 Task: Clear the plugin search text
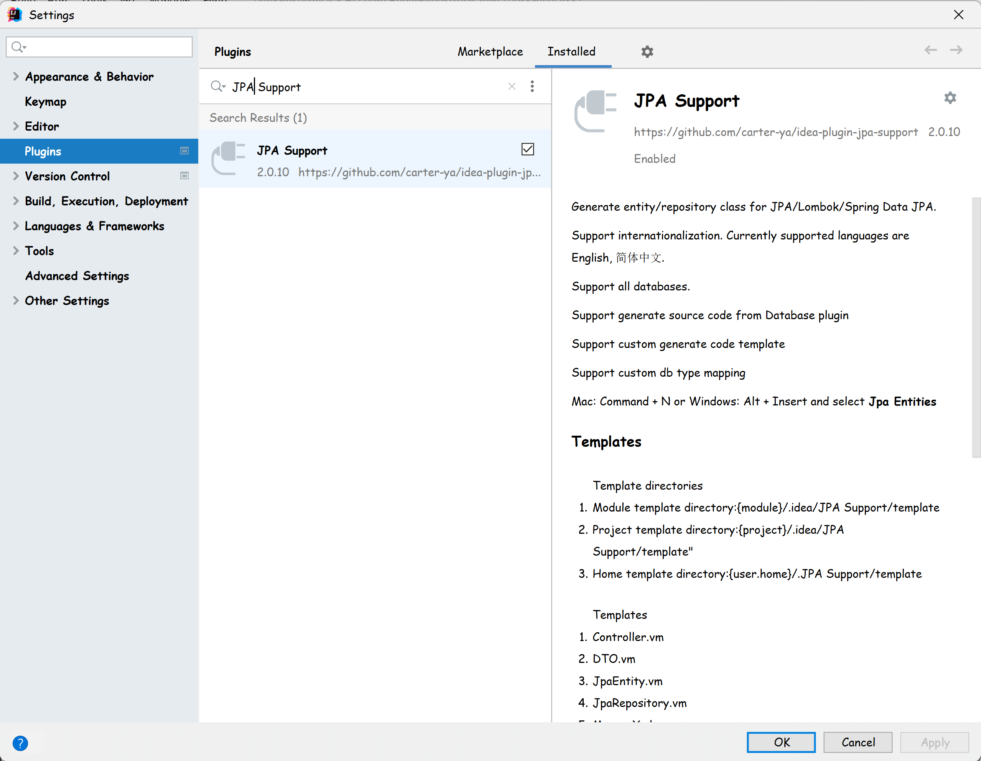pyautogui.click(x=512, y=86)
